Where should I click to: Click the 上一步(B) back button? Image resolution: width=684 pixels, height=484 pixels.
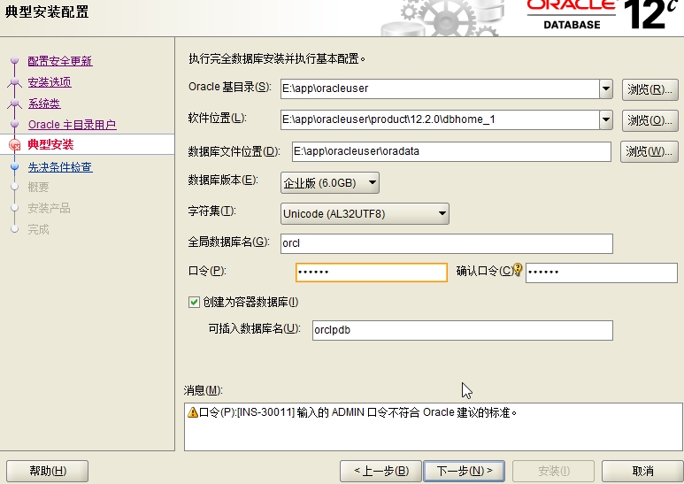tap(380, 471)
